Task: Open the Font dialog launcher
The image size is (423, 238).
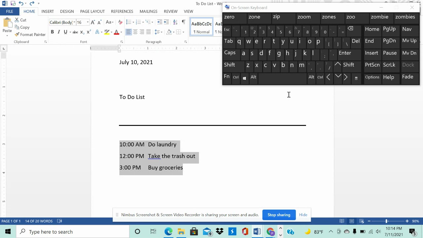Action: 122,42
